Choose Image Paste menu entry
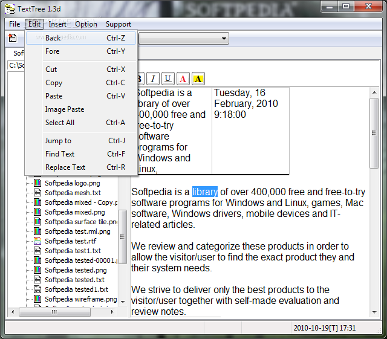Screen dimensions: 387x339 point(81,109)
